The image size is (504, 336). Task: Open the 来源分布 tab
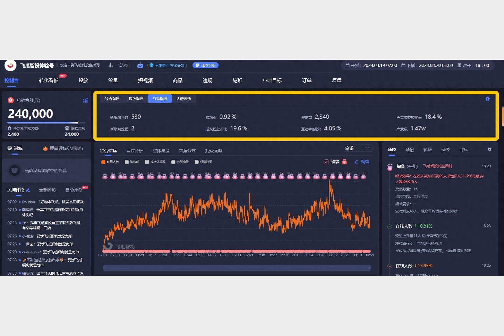point(187,151)
